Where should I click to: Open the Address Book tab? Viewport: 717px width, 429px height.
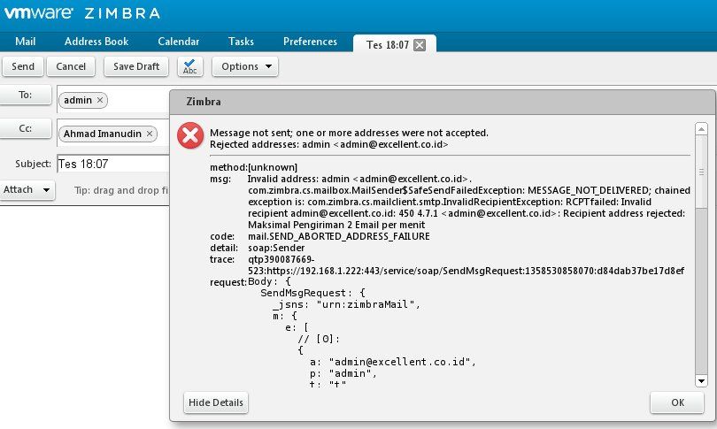click(x=96, y=42)
